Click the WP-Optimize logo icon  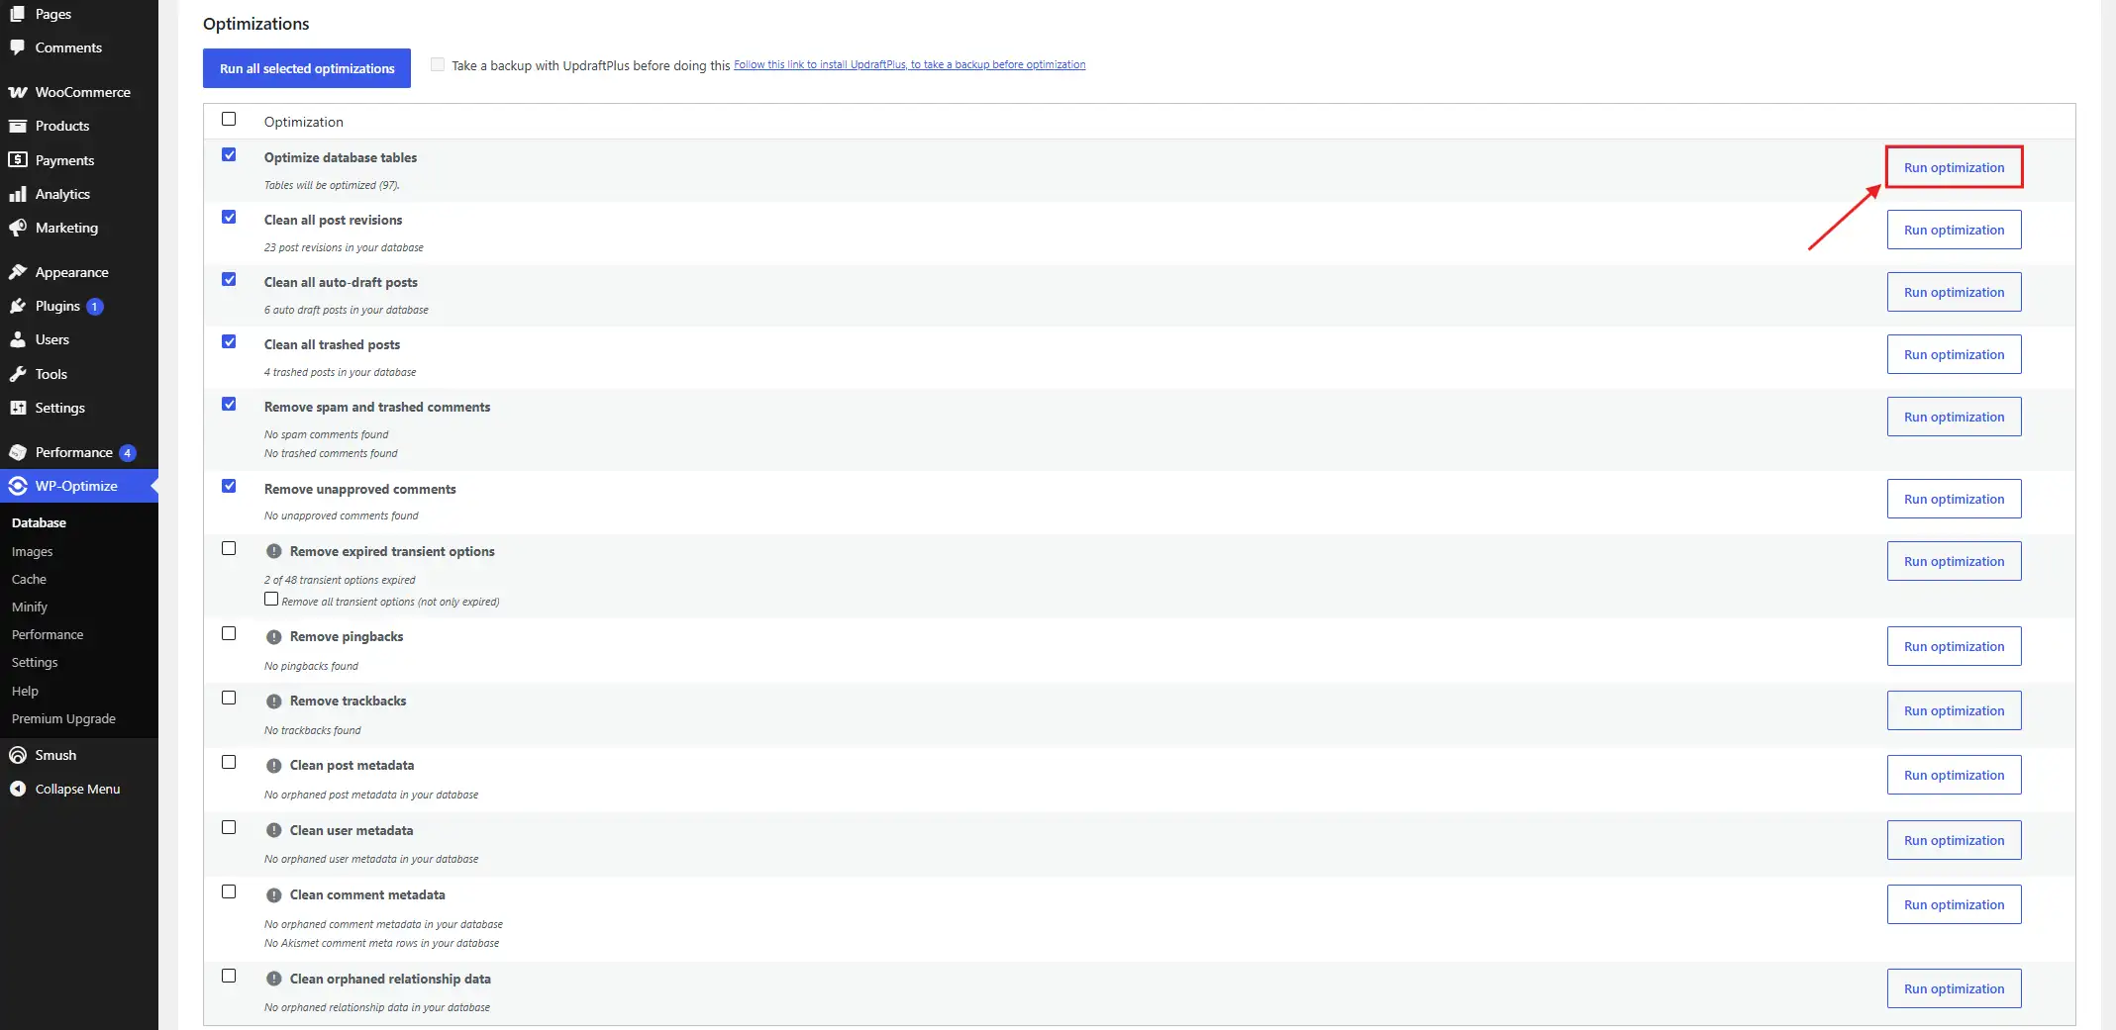click(17, 486)
